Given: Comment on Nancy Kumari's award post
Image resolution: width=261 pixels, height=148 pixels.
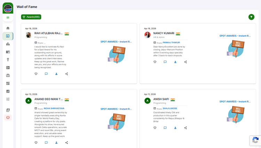Looking at the screenshot, I should pos(165,62).
